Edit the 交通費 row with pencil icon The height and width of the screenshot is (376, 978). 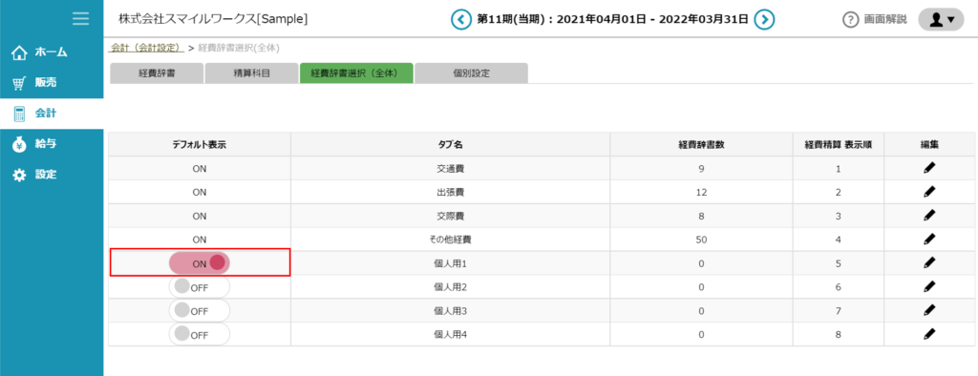pyautogui.click(x=929, y=168)
